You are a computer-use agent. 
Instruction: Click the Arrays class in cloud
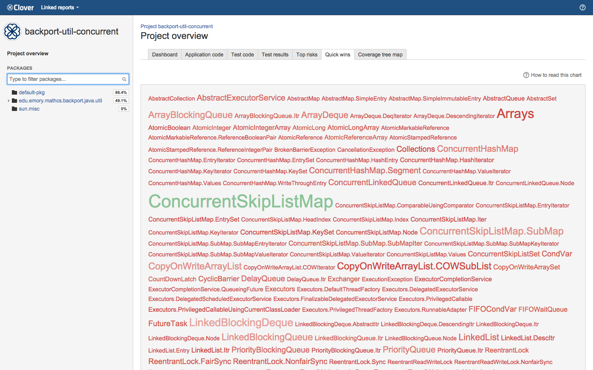515,114
